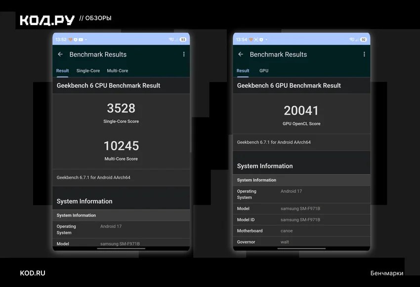Click the 10245 multi-core score
The height and width of the screenshot is (287, 420).
(x=121, y=146)
